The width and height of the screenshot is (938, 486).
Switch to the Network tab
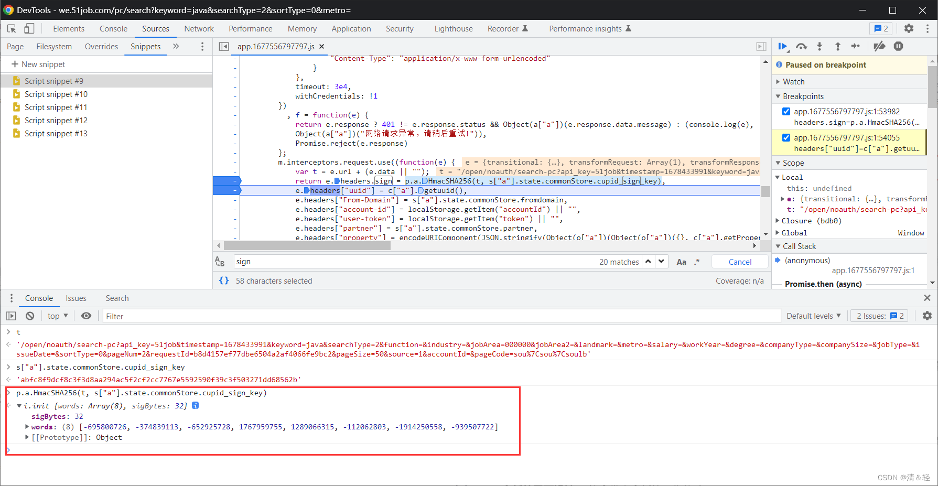point(199,29)
